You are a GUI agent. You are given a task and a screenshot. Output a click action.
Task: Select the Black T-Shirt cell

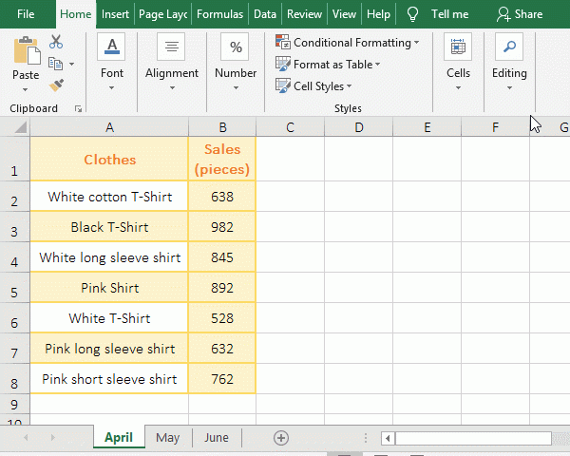[109, 227]
